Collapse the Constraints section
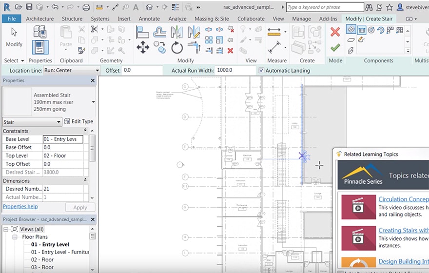Viewport: 429px width, 273px height. pos(85,131)
